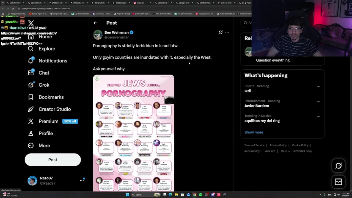Click the white Post button
The width and height of the screenshot is (352, 198).
[x=53, y=160]
